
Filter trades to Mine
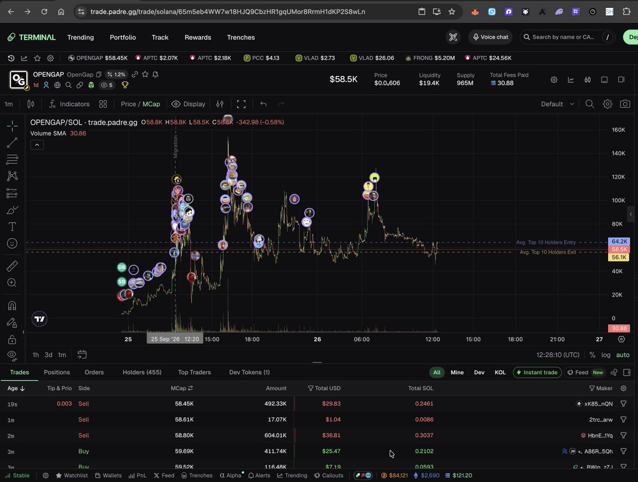coord(457,373)
